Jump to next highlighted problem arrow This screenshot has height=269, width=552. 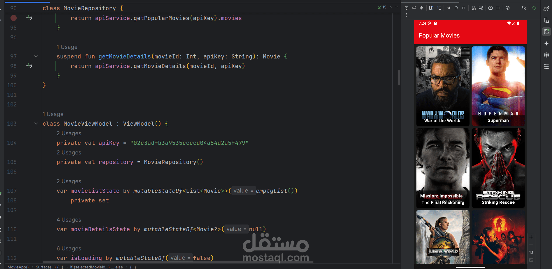point(397,7)
